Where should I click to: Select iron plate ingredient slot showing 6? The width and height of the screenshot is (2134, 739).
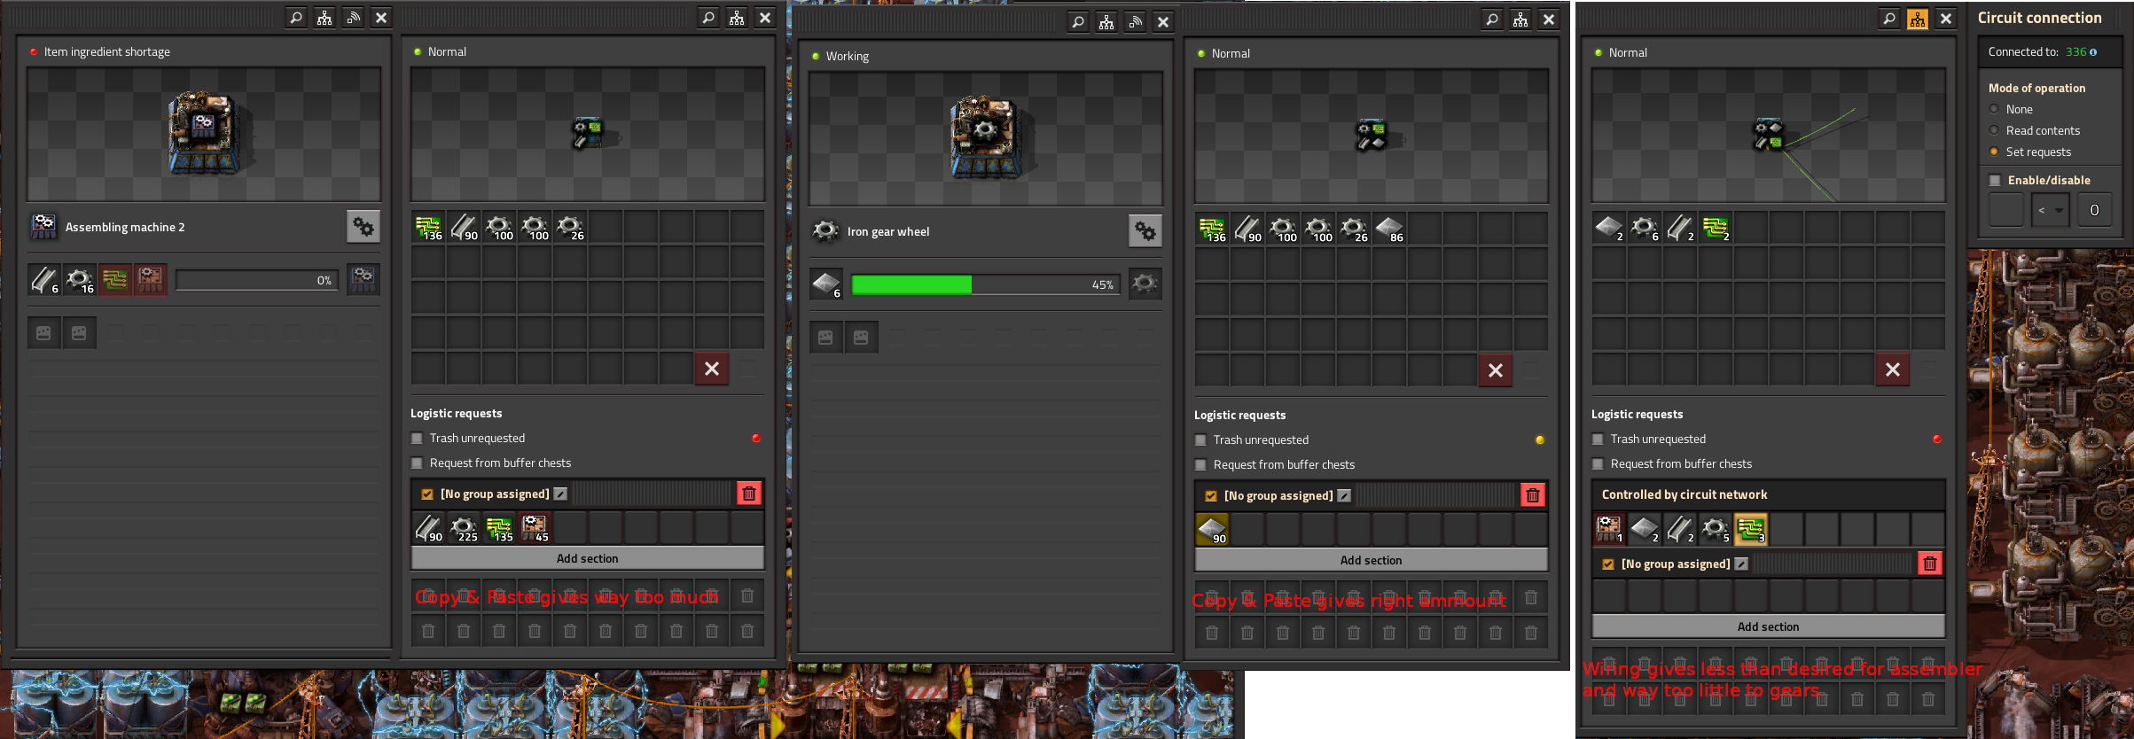(826, 284)
